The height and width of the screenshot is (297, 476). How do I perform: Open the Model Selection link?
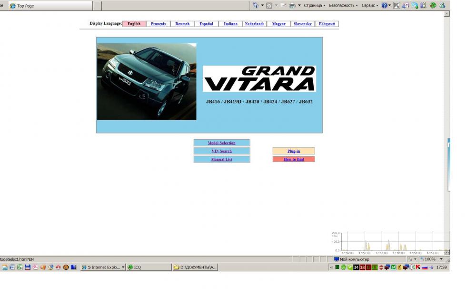pos(221,143)
